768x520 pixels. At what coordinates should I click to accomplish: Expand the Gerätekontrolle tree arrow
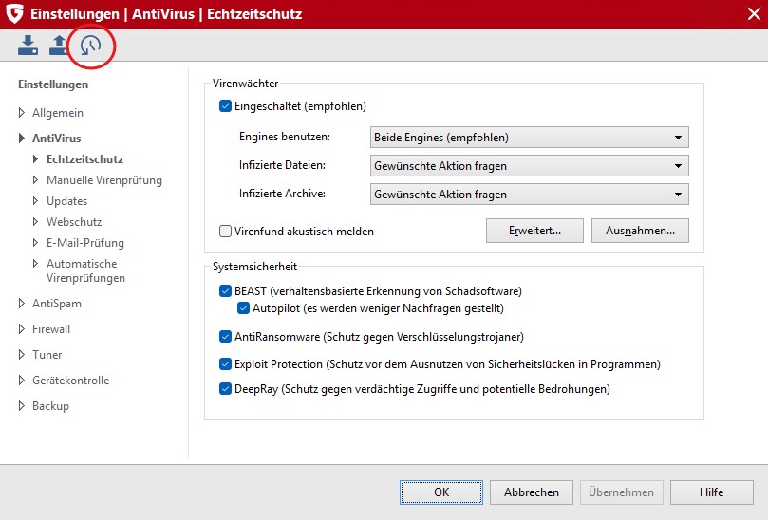[21, 381]
